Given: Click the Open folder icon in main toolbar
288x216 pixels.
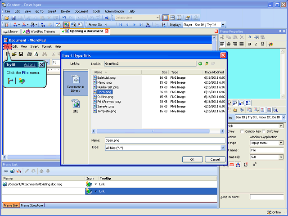Looking at the screenshot, I should pos(7,18).
